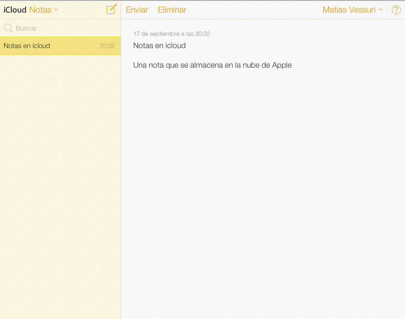Click the note title 'Notas en icloud' in editor

(159, 46)
